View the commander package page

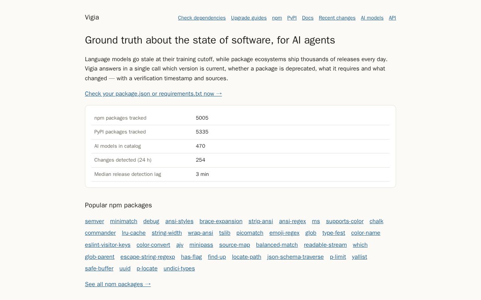(x=100, y=233)
